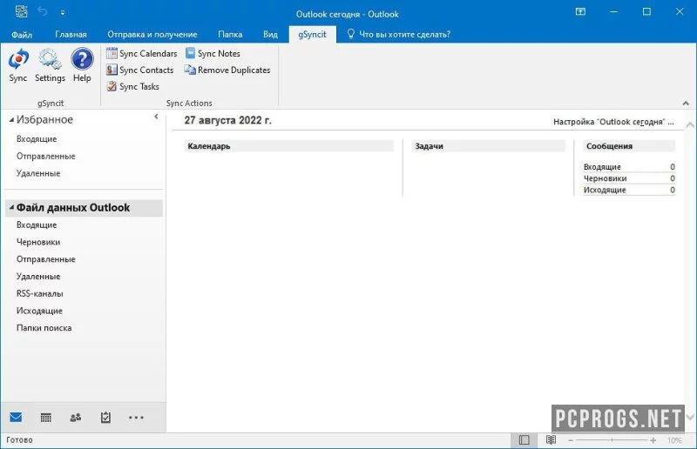This screenshot has height=449, width=697.
Task: Click Сообщения section header
Action: (x=629, y=146)
